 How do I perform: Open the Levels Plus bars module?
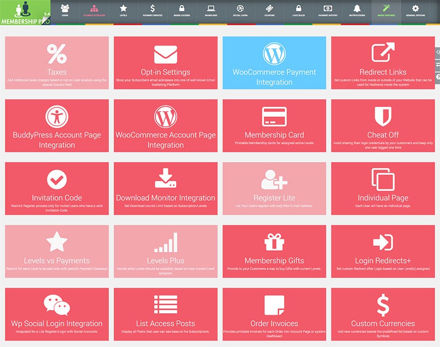[165, 251]
